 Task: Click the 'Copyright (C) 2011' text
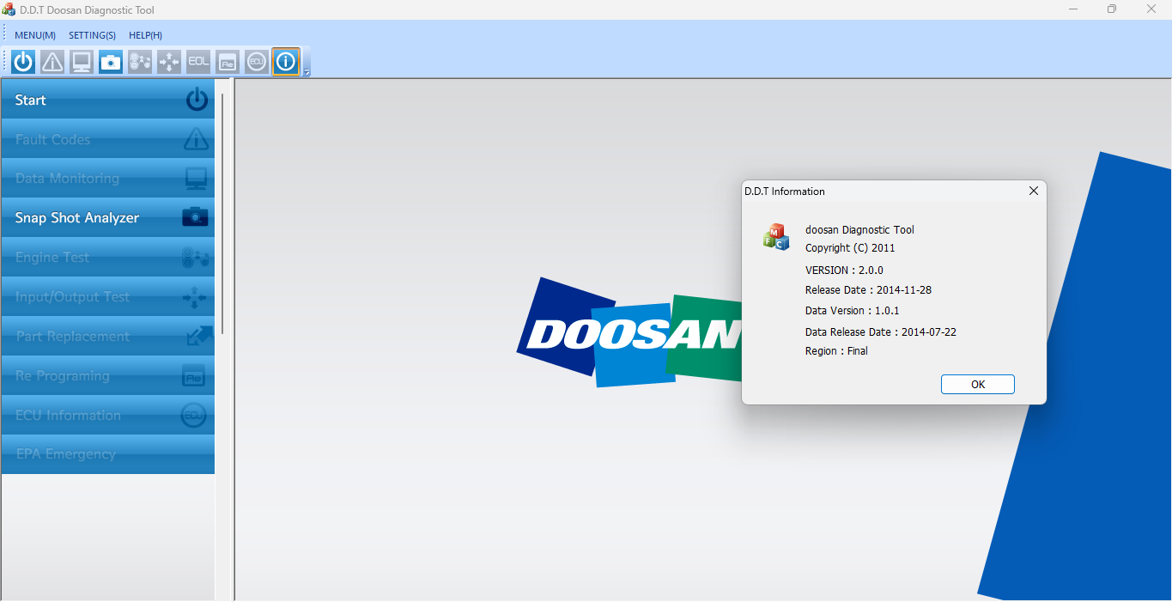click(x=850, y=248)
